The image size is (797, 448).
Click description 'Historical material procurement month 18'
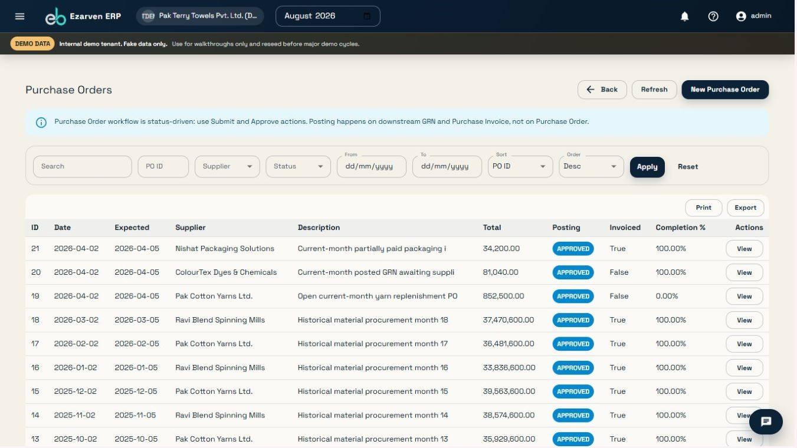click(373, 320)
